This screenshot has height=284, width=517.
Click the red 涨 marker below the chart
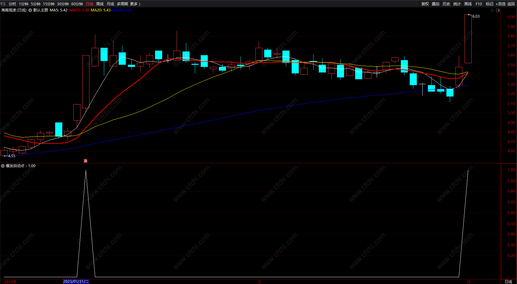click(x=86, y=161)
